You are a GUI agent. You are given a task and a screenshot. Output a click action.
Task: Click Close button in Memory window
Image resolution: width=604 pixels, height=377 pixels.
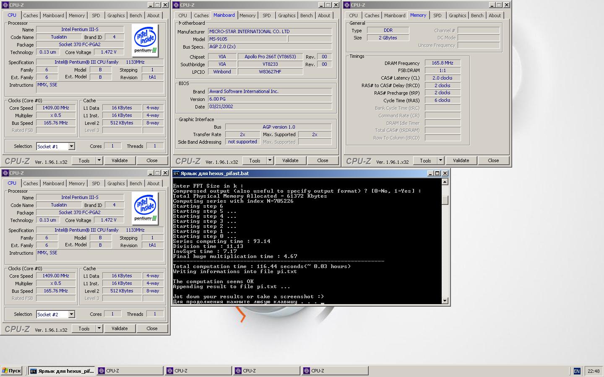pyautogui.click(x=493, y=160)
